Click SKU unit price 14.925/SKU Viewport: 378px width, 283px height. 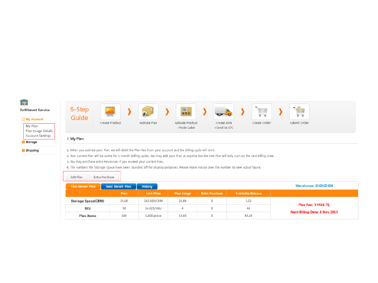click(x=153, y=208)
